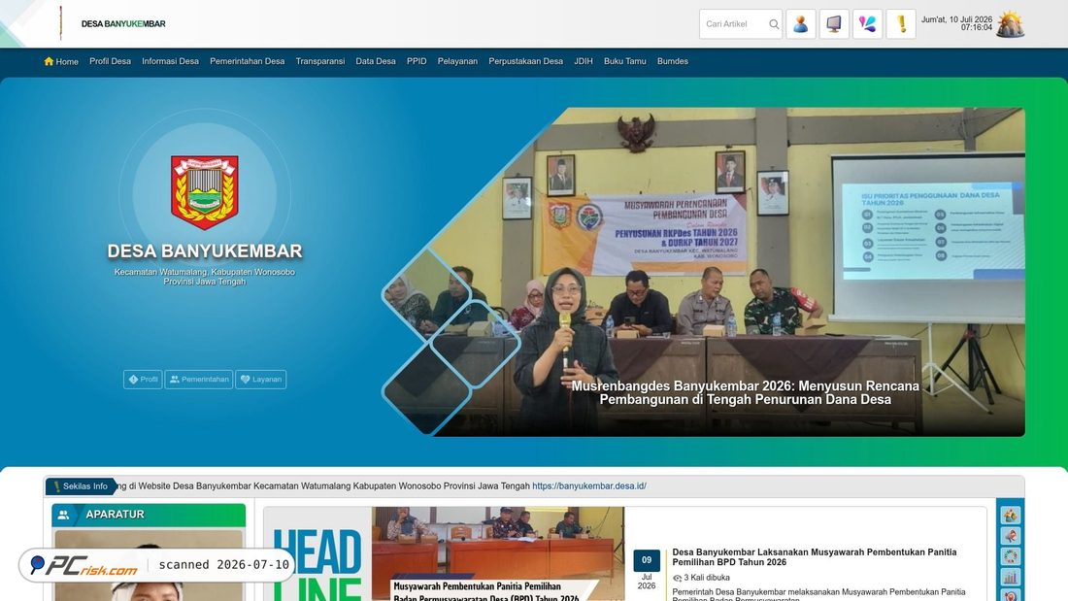Open the people group sidebar icon
The height and width of the screenshot is (601, 1068).
tap(1010, 516)
